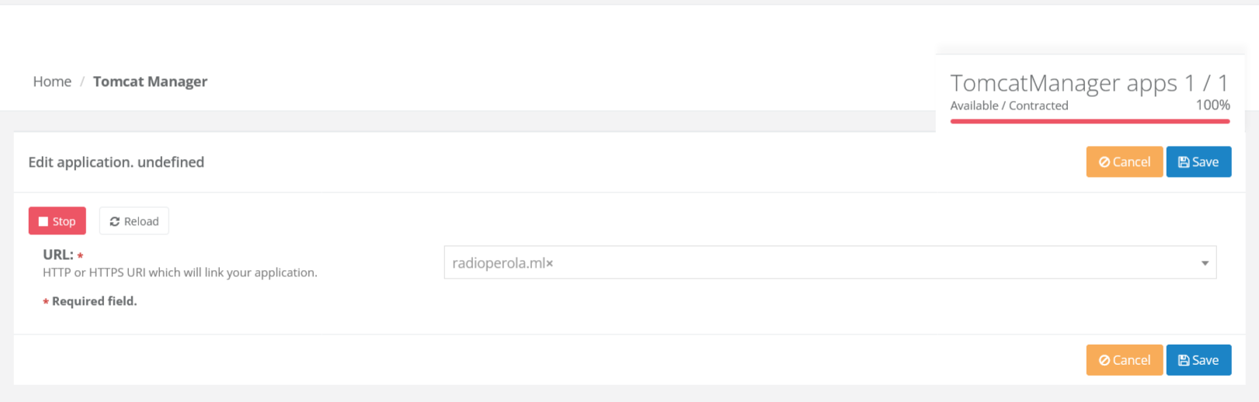The width and height of the screenshot is (1259, 402).
Task: Click the Edit application. undefined title
Action: pyautogui.click(x=117, y=162)
